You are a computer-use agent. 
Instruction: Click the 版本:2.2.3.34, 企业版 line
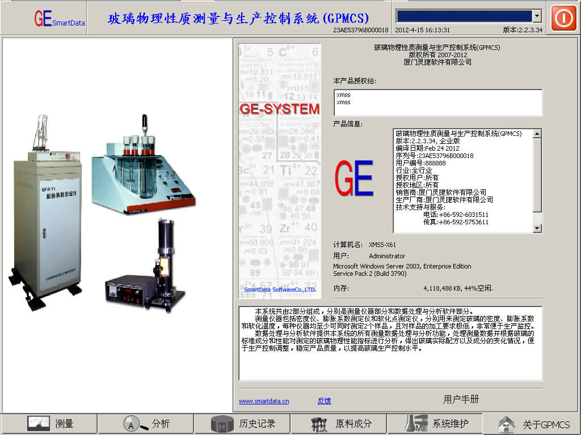[428, 141]
